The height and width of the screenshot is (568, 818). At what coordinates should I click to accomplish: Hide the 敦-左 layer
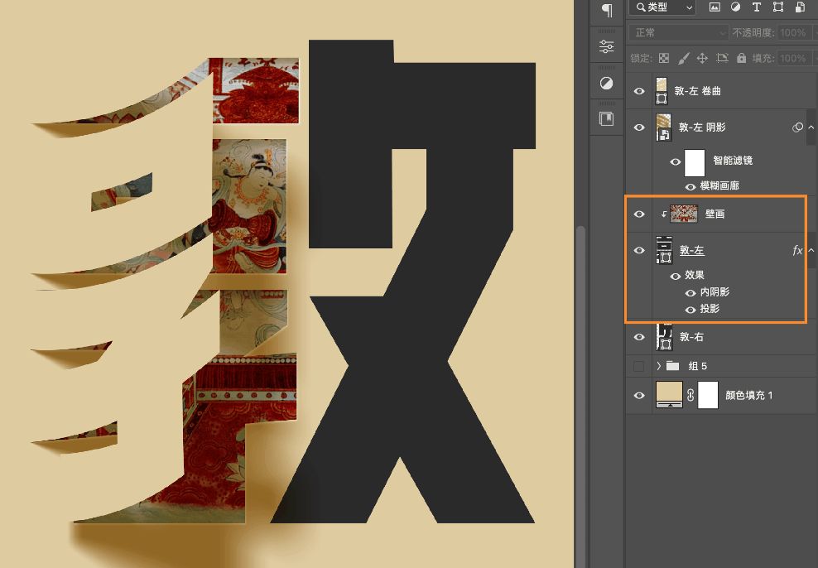[639, 250]
